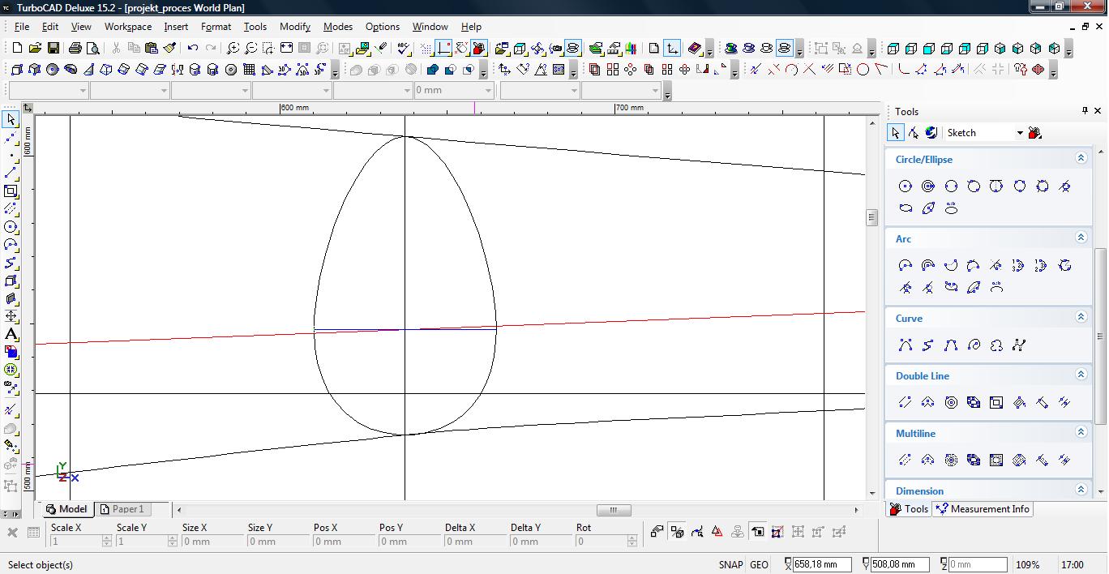Image resolution: width=1109 pixels, height=574 pixels.
Task: Click the Open folder icon
Action: [35, 49]
